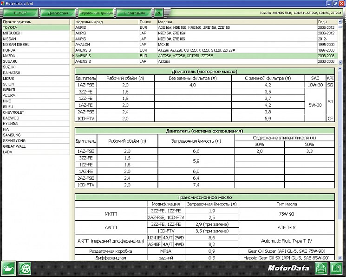Click the ATF T-IV oil type cell
The width and height of the screenshot is (346, 277).
pyautogui.click(x=287, y=228)
